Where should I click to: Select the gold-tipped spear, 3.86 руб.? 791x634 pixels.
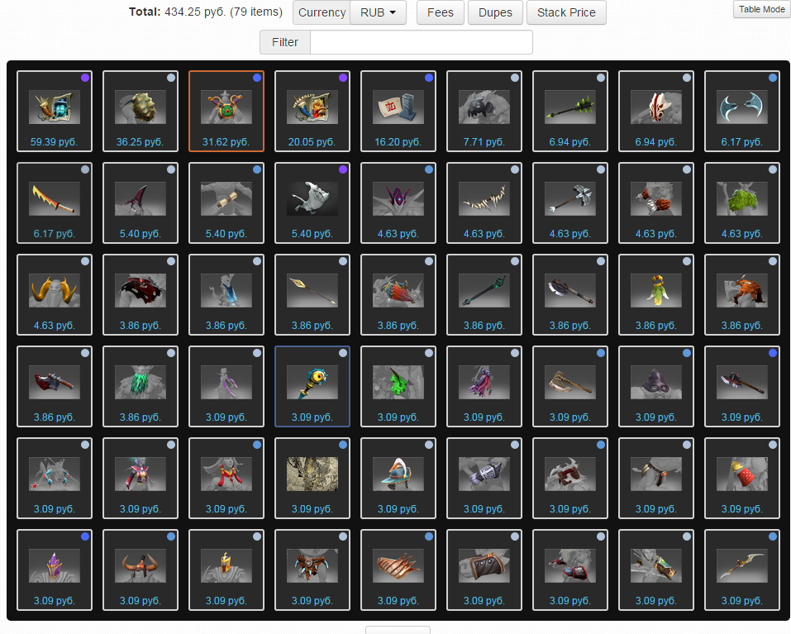click(x=312, y=294)
